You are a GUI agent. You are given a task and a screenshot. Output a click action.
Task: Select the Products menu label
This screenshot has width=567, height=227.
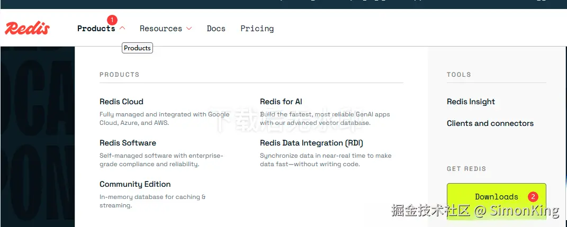click(x=96, y=29)
